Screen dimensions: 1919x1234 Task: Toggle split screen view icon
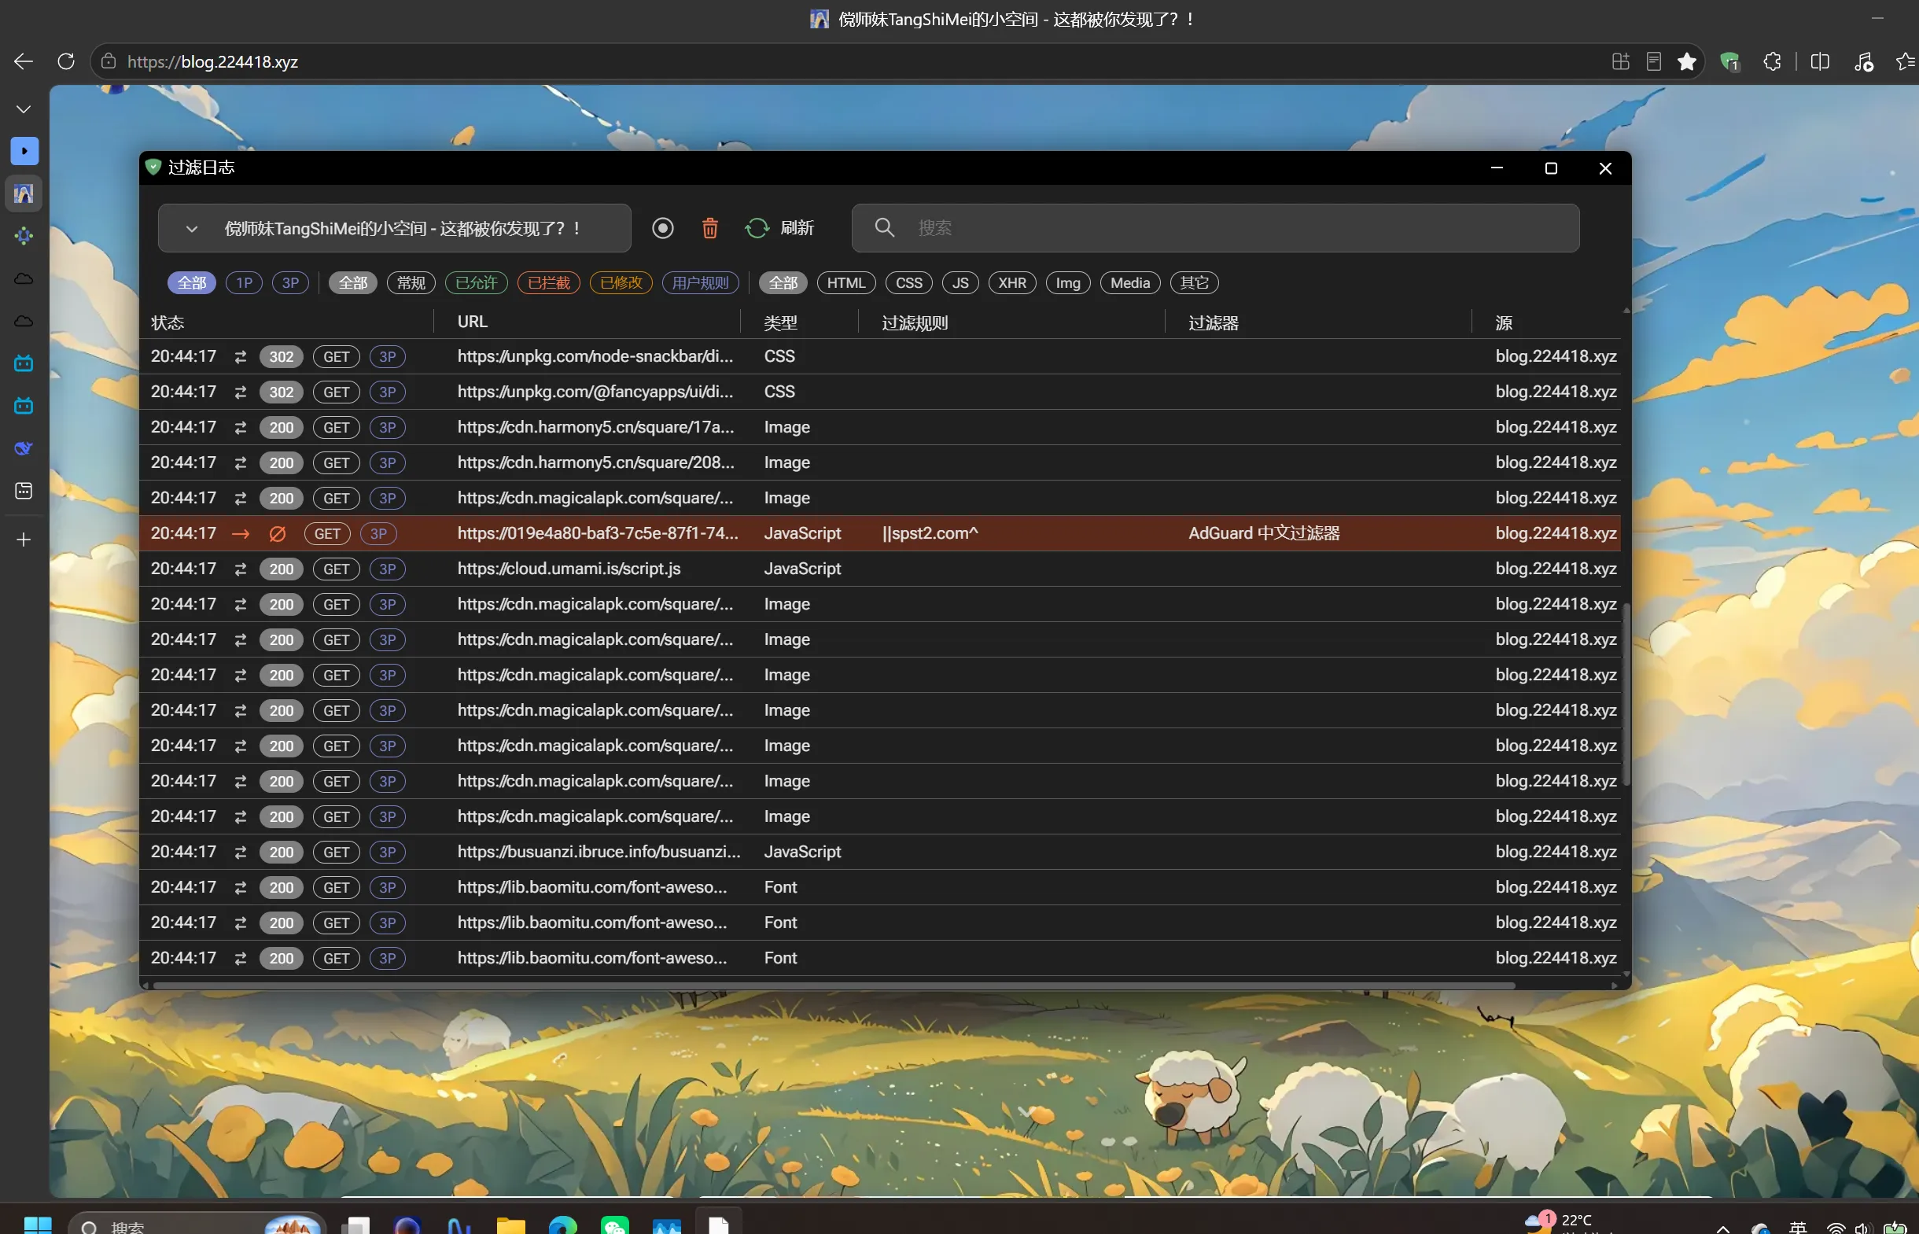[x=1820, y=61]
